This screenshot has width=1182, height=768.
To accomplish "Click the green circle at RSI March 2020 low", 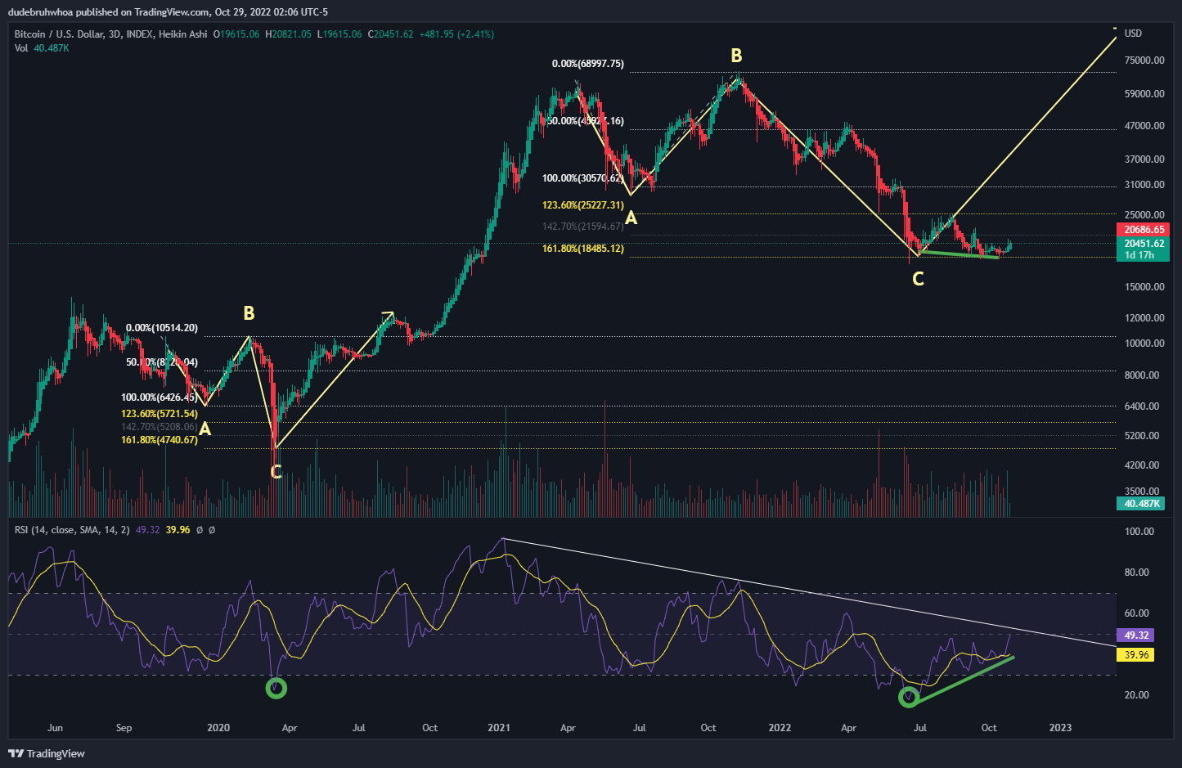I will point(276,689).
